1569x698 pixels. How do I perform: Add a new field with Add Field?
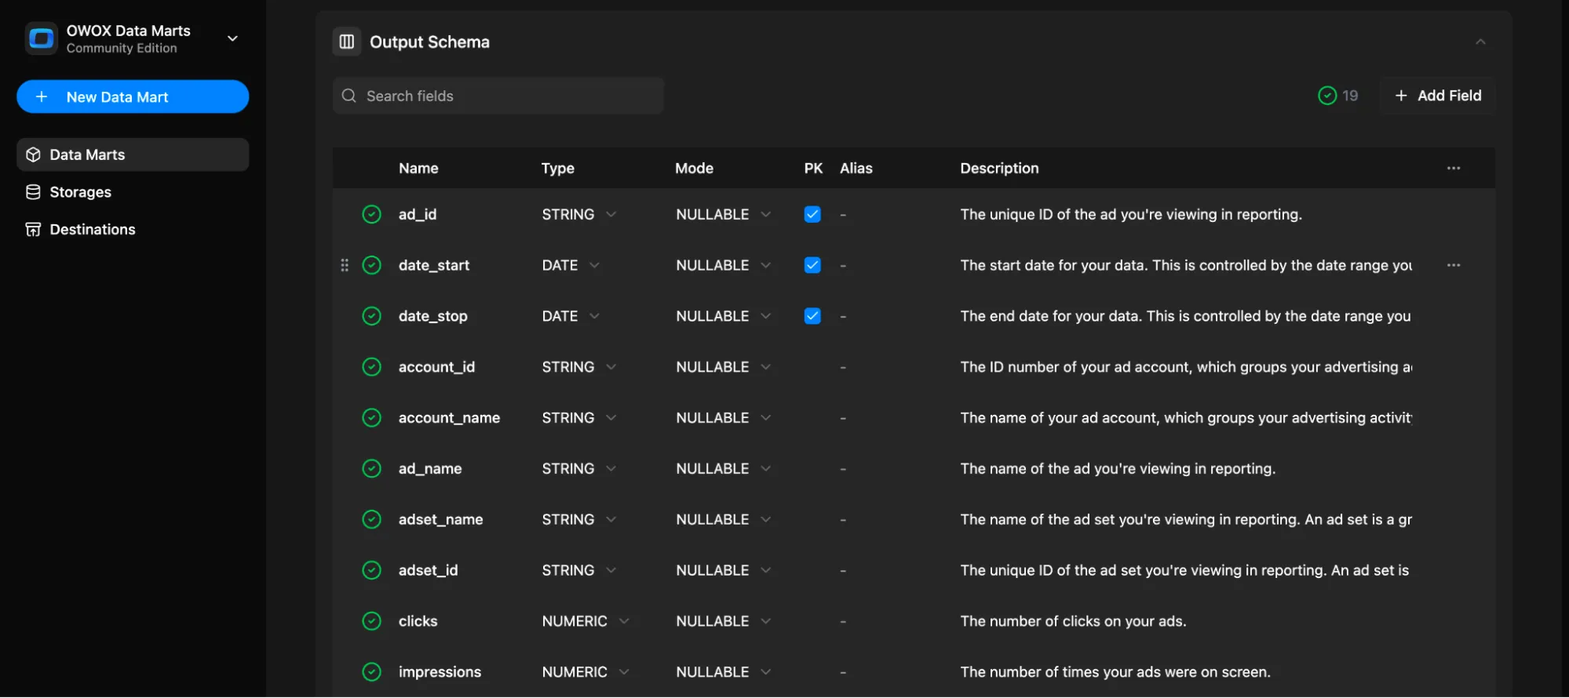(1438, 96)
